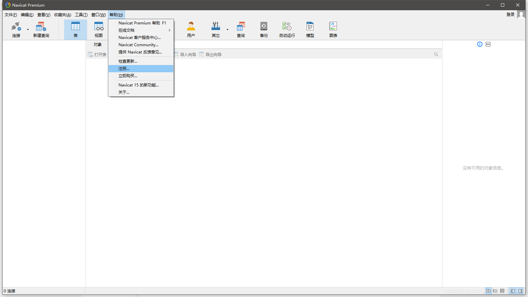This screenshot has width=528, height=297.
Task: Click the 登录 user avatar icon
Action: pos(521,15)
